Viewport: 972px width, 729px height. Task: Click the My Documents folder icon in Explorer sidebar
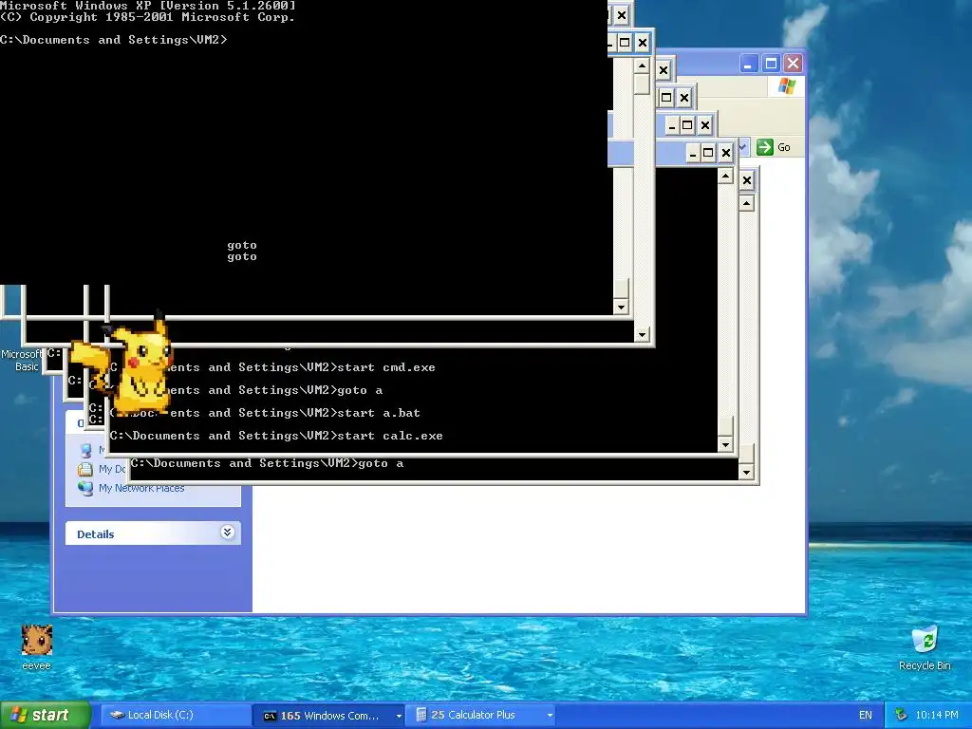(x=84, y=469)
